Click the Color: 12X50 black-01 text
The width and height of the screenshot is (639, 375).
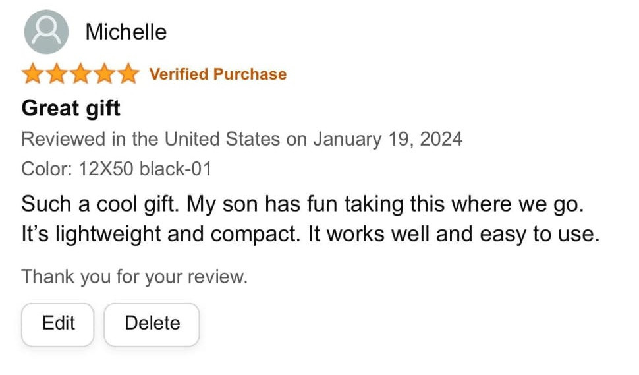click(116, 169)
